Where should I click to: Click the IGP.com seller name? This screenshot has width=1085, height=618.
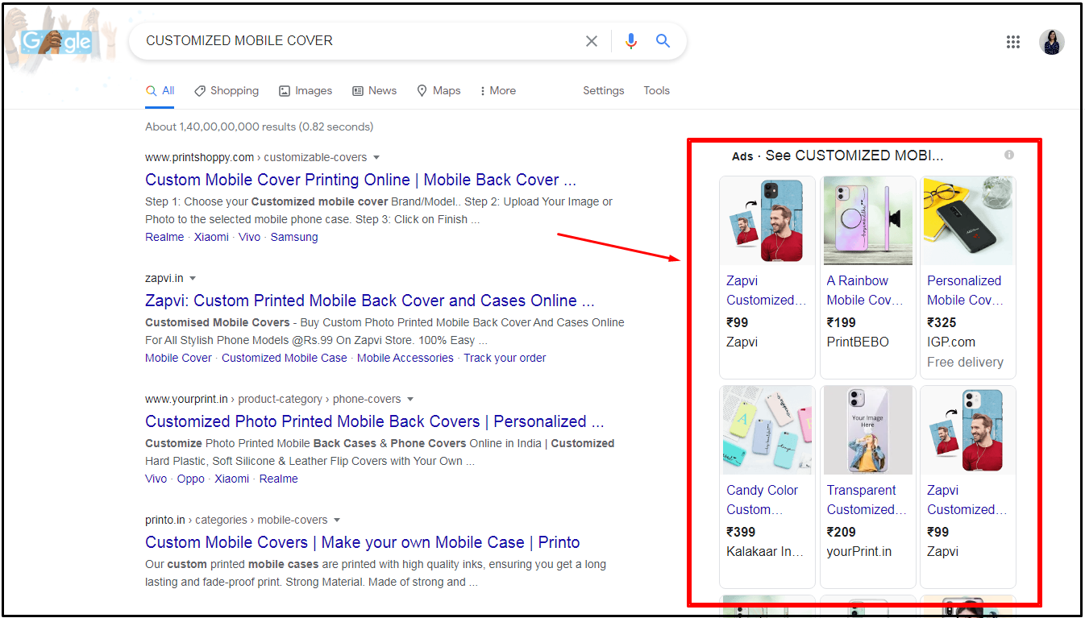pyautogui.click(x=951, y=342)
